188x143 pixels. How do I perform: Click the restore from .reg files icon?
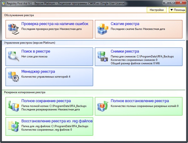point(13,126)
